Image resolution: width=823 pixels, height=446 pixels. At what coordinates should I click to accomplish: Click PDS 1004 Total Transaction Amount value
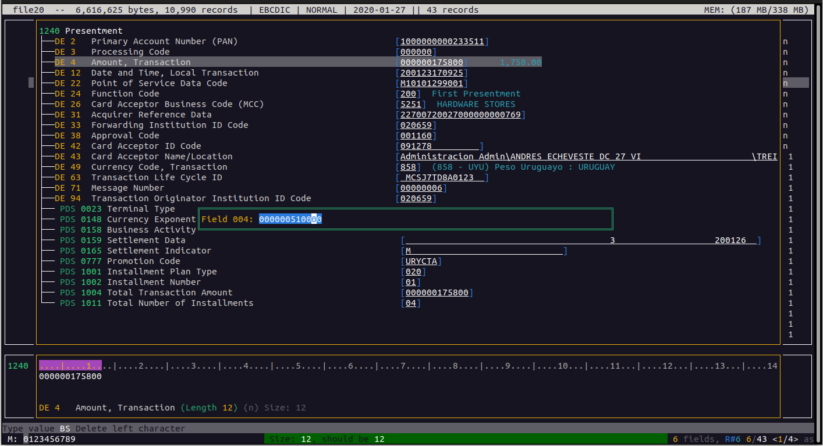point(437,292)
